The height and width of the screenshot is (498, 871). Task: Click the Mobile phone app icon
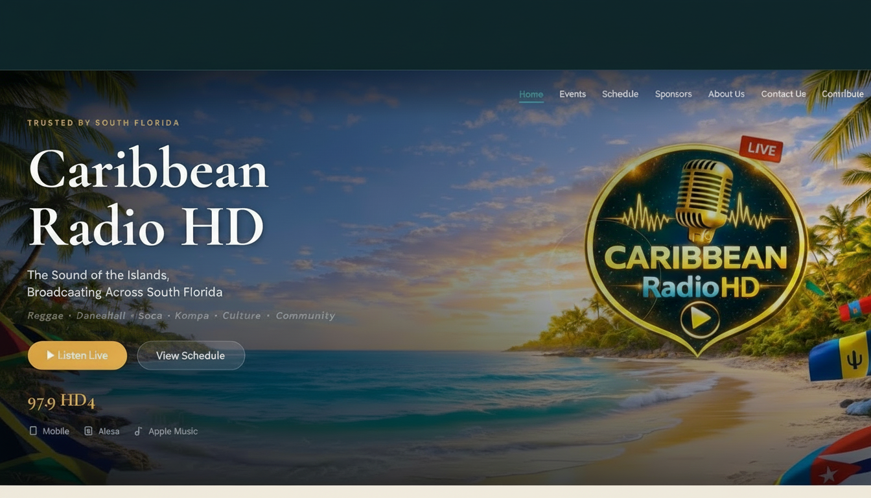click(x=32, y=431)
